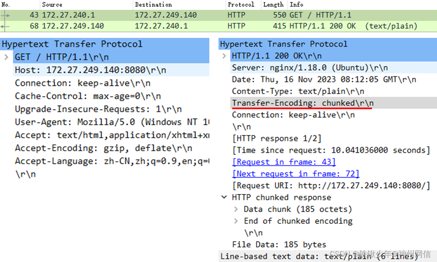Expand the GET / HTTP/1.1 request line
This screenshot has height=262, width=437.
[7, 57]
